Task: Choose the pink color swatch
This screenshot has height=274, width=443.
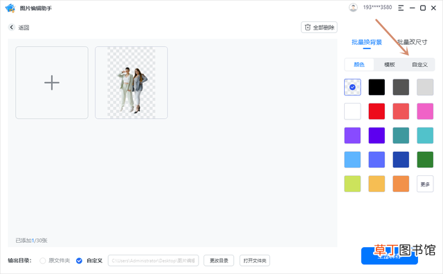Action: coord(425,111)
